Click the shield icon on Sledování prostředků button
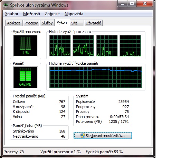The image size is (181, 158). [x=83, y=135]
